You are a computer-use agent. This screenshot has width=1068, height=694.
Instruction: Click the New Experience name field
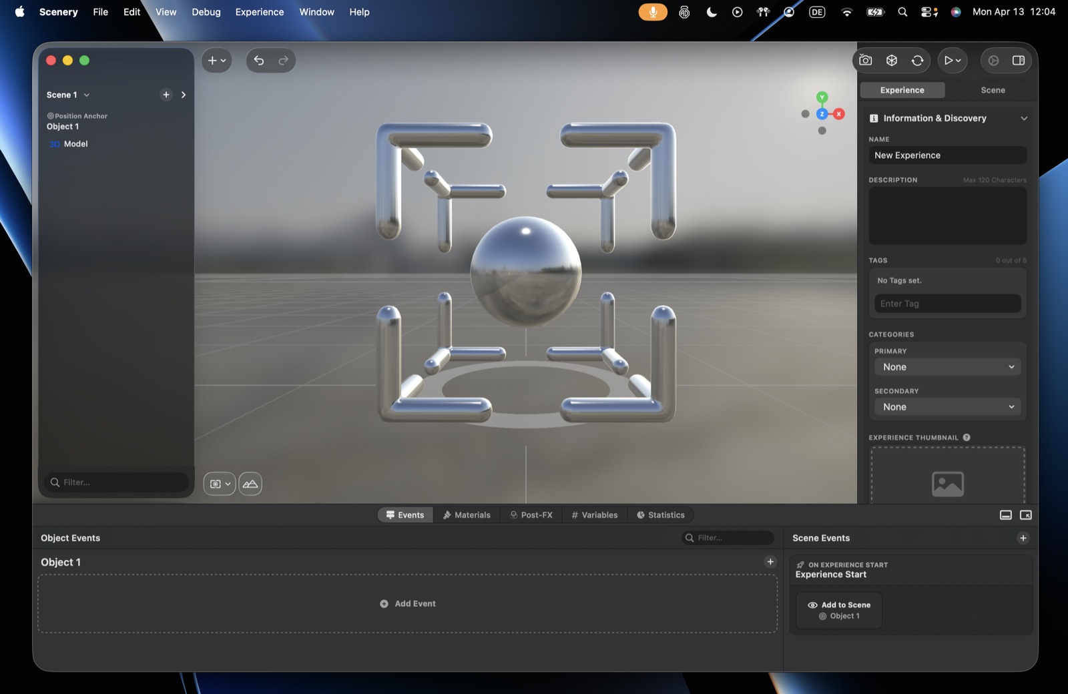[947, 155]
